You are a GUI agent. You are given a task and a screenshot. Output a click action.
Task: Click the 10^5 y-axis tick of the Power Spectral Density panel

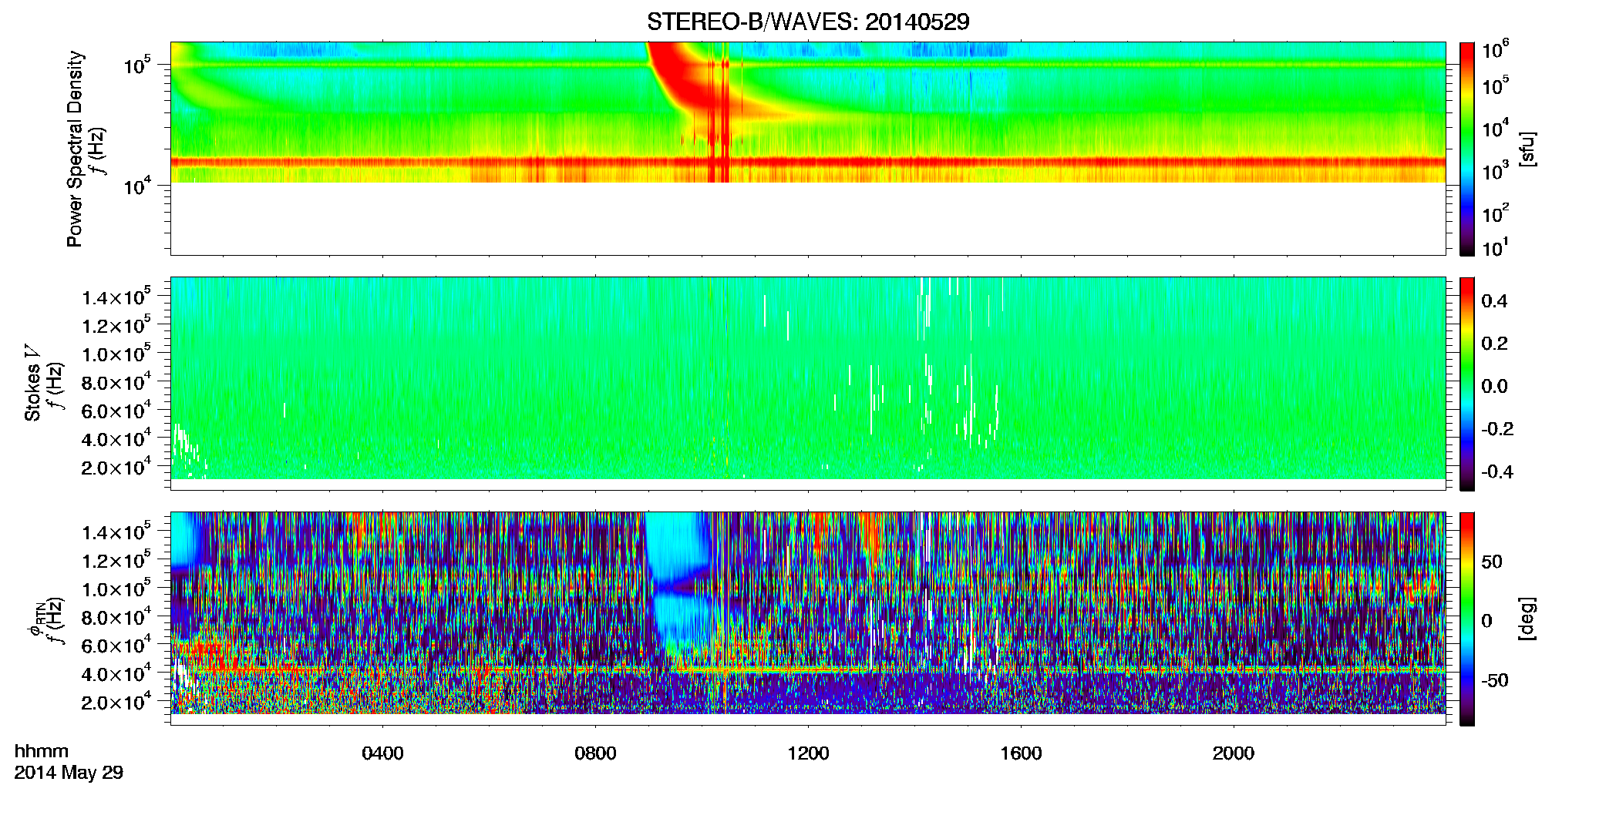(x=136, y=65)
